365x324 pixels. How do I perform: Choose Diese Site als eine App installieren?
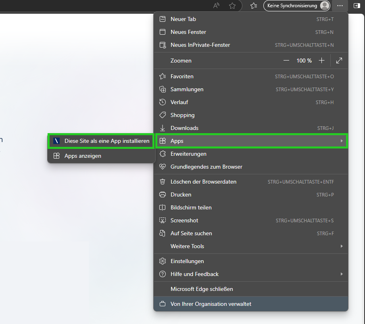tap(101, 141)
